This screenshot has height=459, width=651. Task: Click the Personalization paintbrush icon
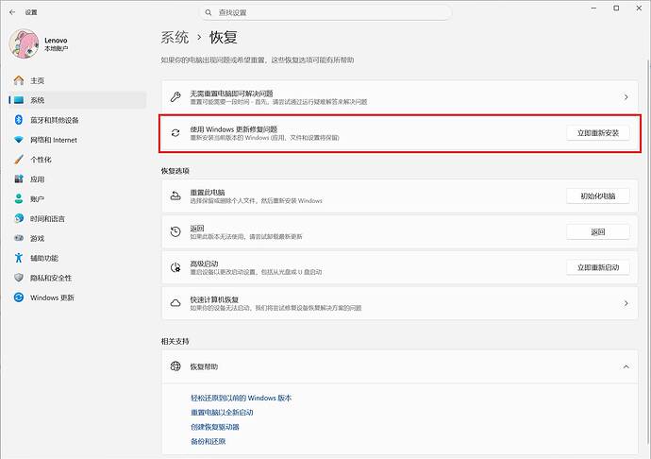point(19,160)
